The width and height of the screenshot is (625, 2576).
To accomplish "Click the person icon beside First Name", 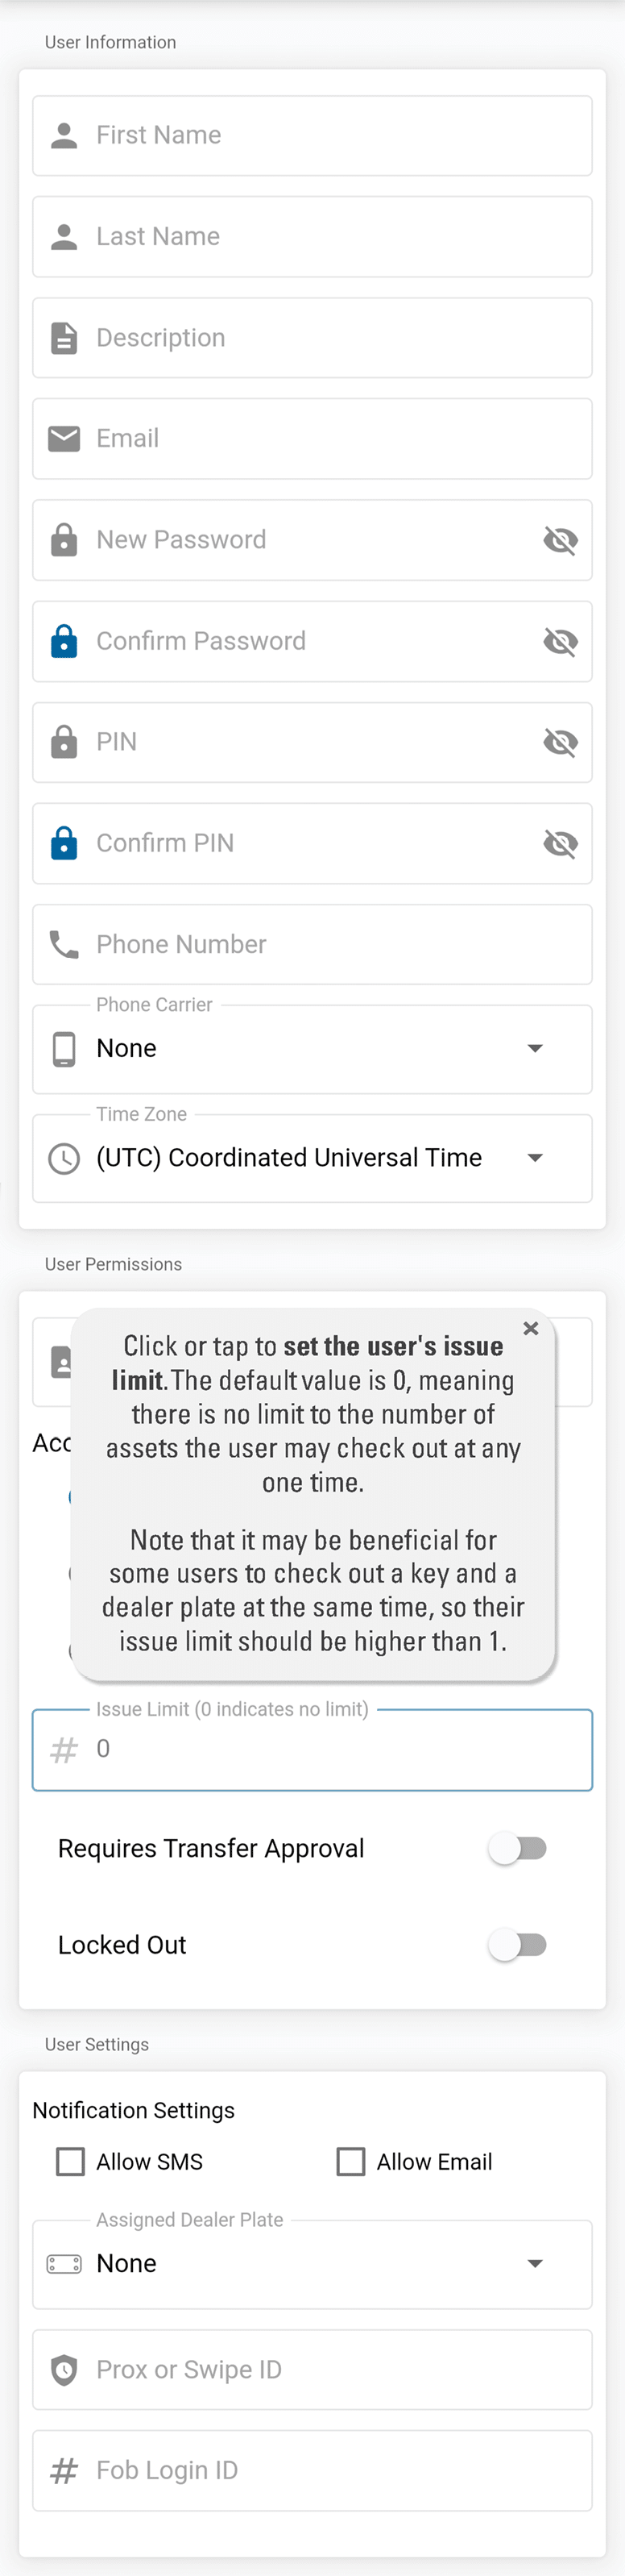I will [64, 136].
